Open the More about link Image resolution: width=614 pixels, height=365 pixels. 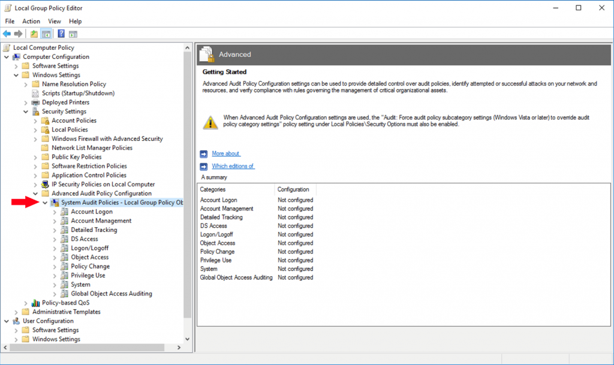pos(225,153)
